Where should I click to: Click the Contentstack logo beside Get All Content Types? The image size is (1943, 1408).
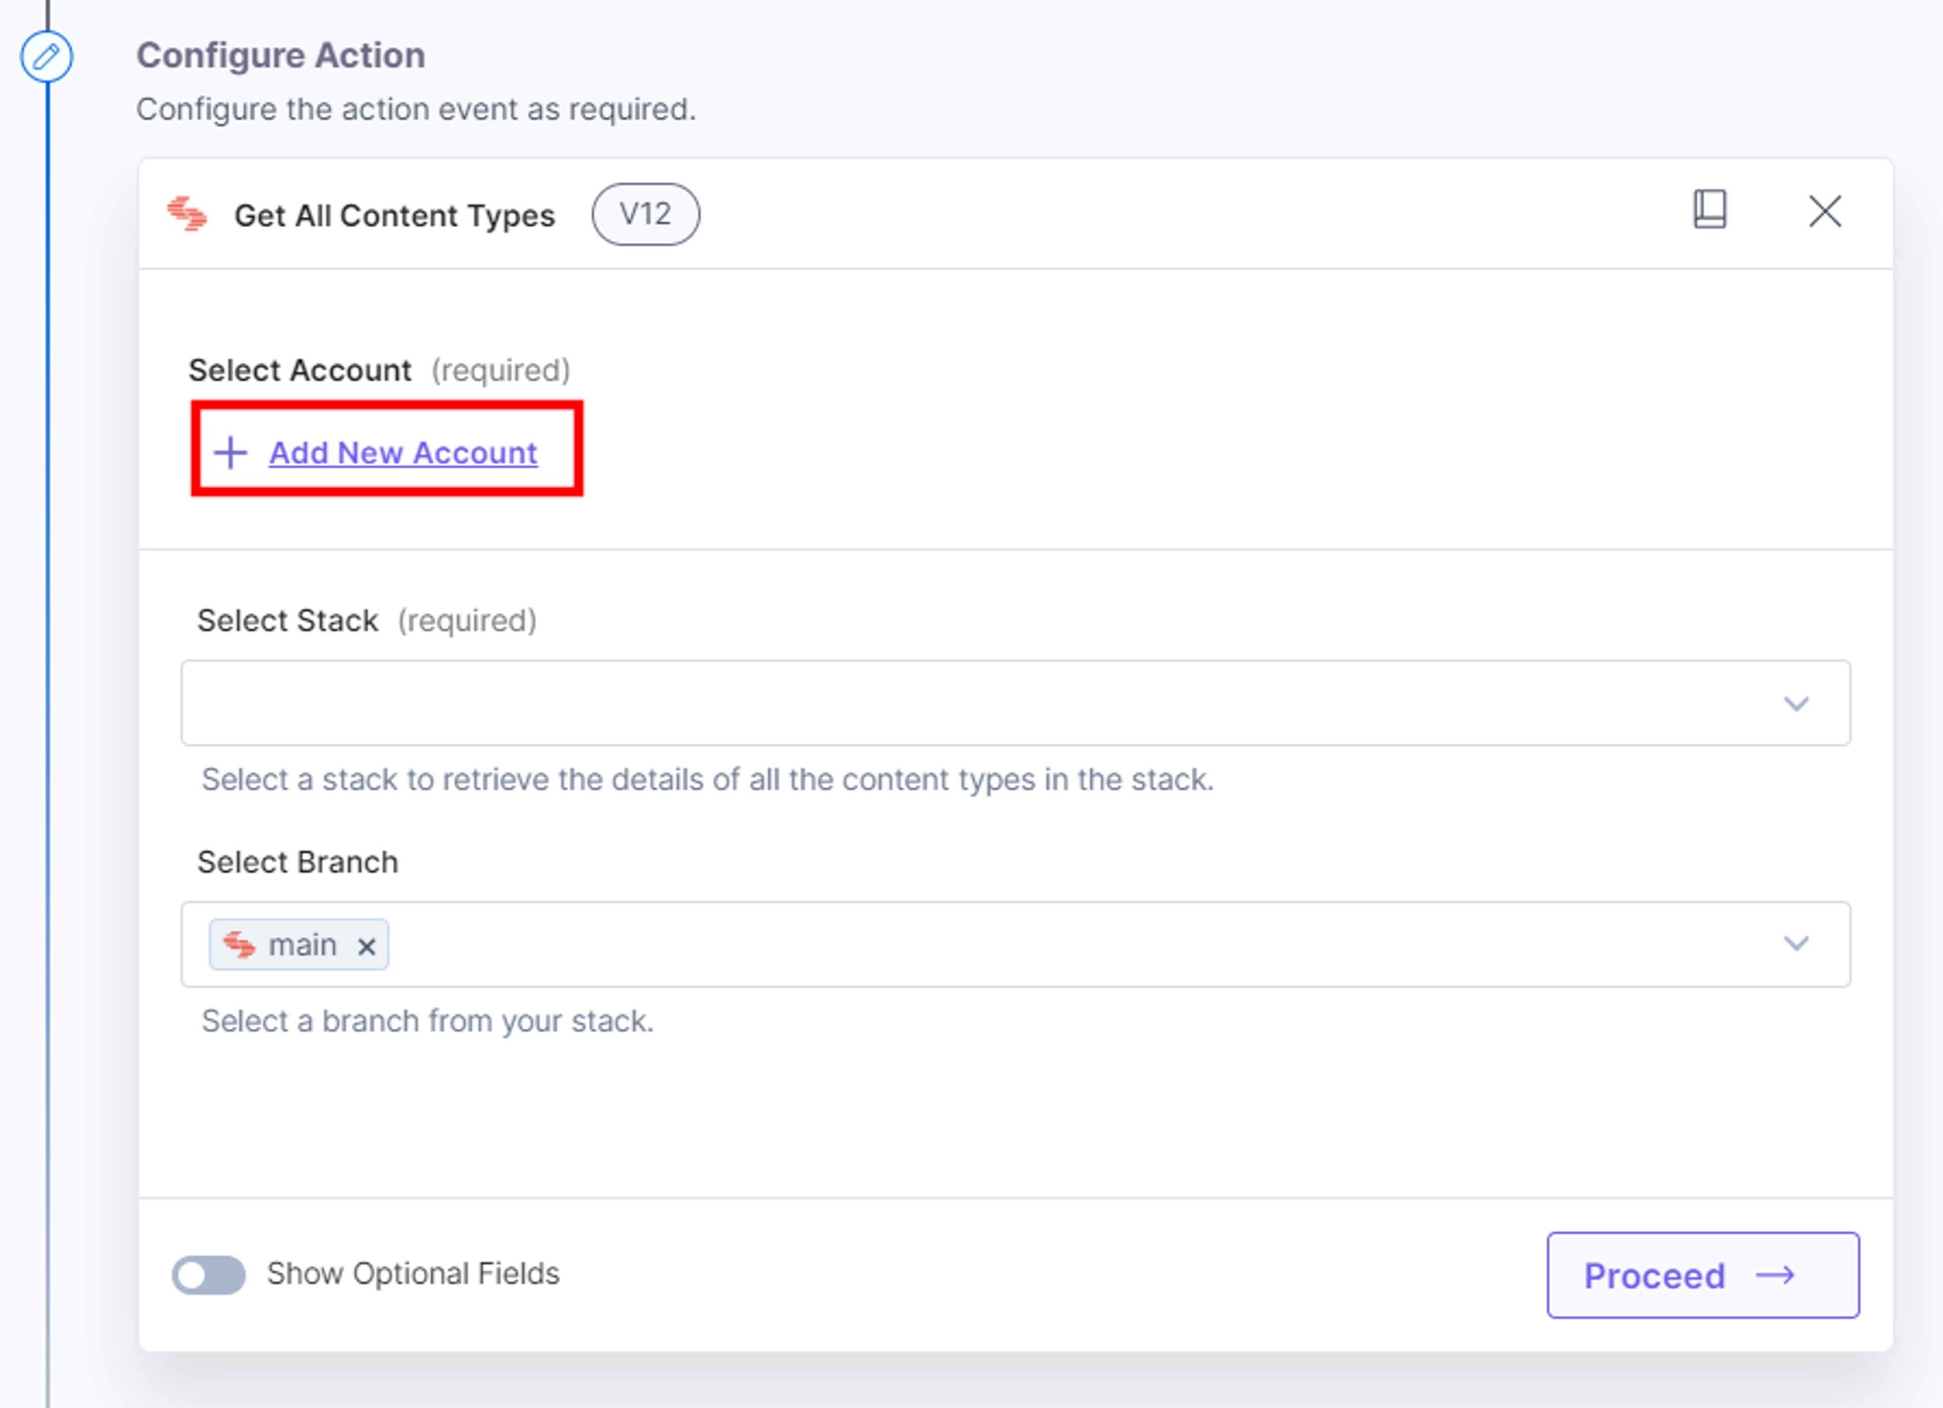point(188,214)
